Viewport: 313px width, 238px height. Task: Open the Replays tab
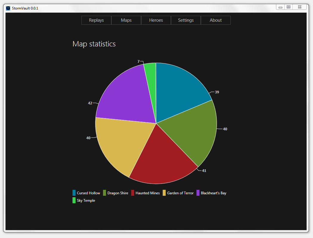(96, 20)
